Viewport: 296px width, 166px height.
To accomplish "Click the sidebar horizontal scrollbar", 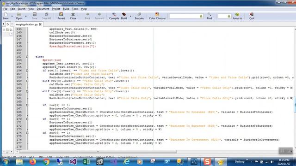I will click(7, 152).
